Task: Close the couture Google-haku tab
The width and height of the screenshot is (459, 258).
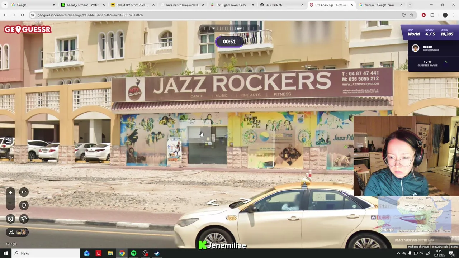Action: tap(401, 5)
